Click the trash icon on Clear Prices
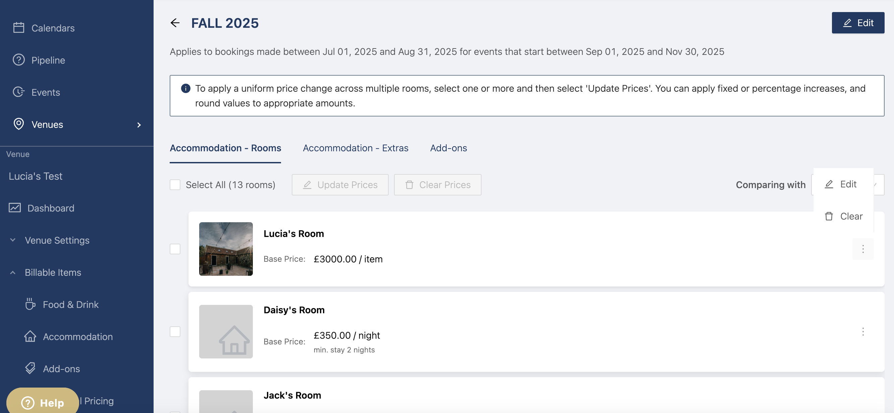Viewport: 894px width, 413px height. coord(409,185)
